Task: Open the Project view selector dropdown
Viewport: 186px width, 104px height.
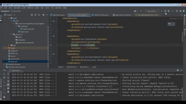Action: (10, 15)
